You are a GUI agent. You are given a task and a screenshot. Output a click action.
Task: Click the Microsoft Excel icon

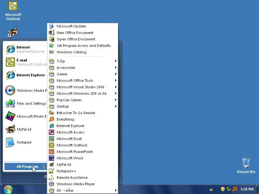pyautogui.click(x=51, y=139)
